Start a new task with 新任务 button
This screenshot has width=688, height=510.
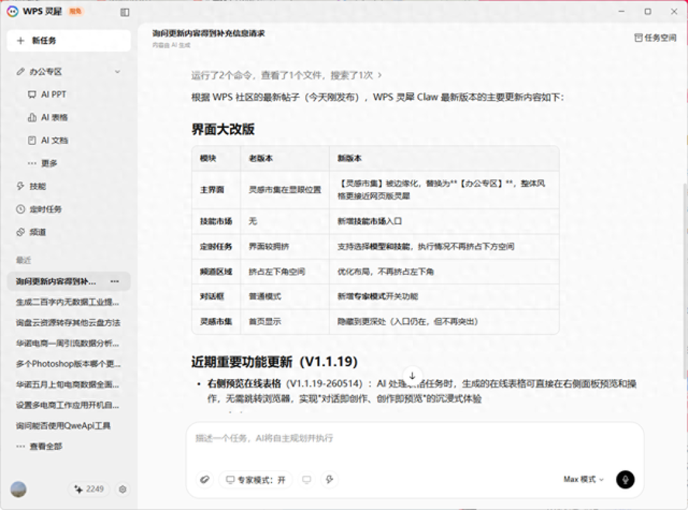[x=69, y=41]
